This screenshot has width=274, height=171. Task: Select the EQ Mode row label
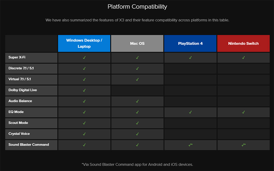point(31,112)
